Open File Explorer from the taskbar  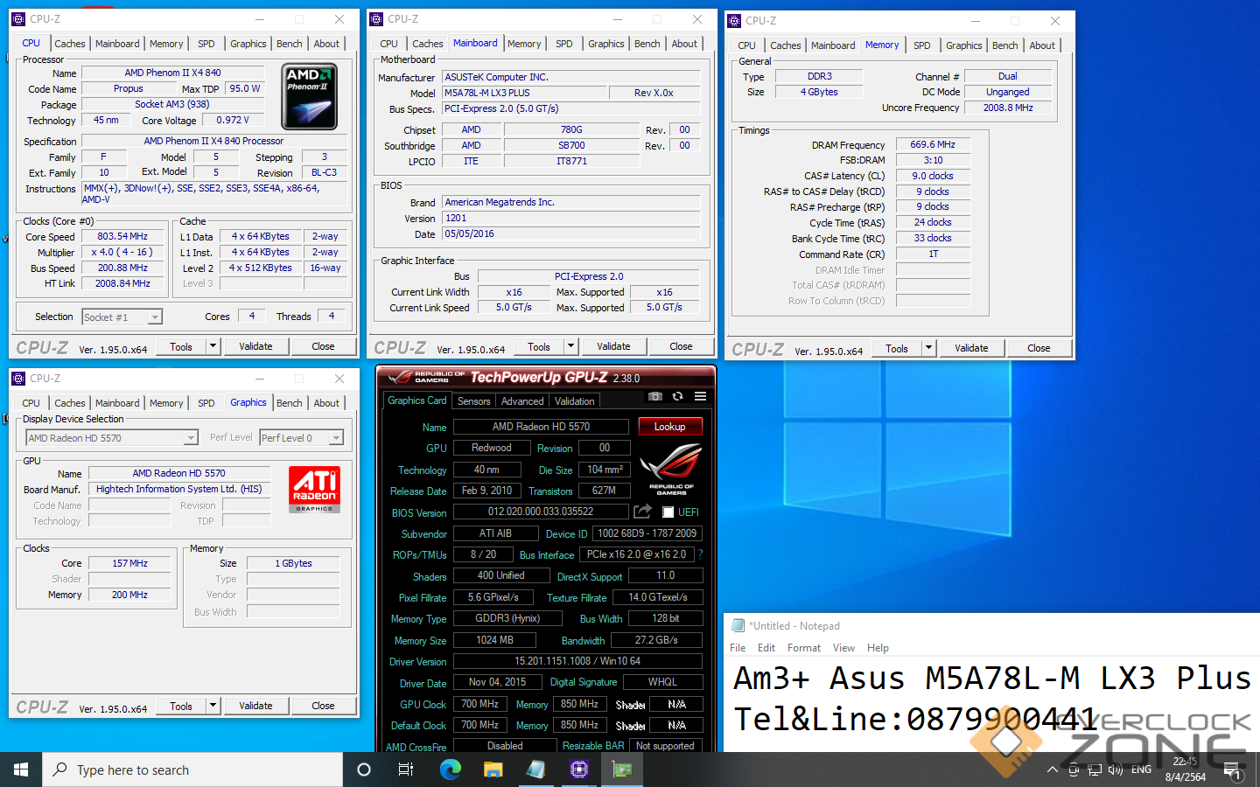click(x=493, y=770)
